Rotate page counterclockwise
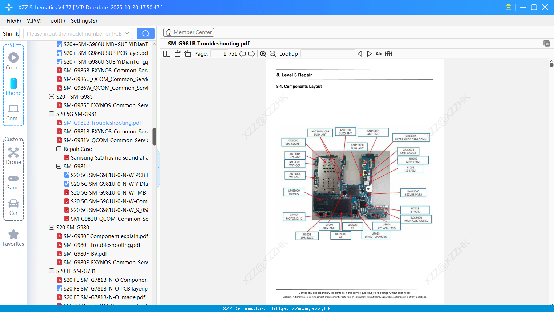 (178, 54)
